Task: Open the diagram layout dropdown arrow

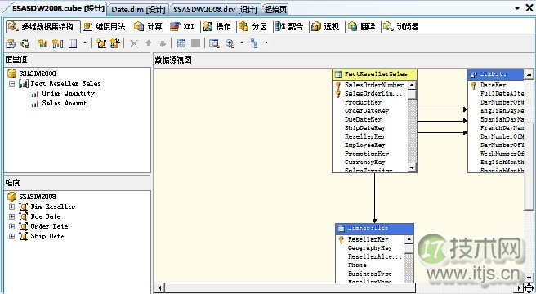Action: pos(266,42)
